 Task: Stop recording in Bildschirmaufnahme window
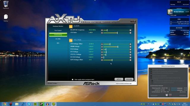pos(167,95)
